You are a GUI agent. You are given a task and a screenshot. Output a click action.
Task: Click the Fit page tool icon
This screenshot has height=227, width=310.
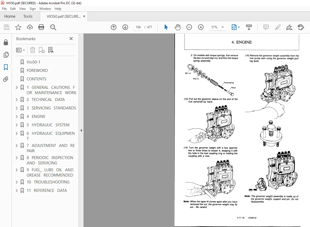[234, 27]
